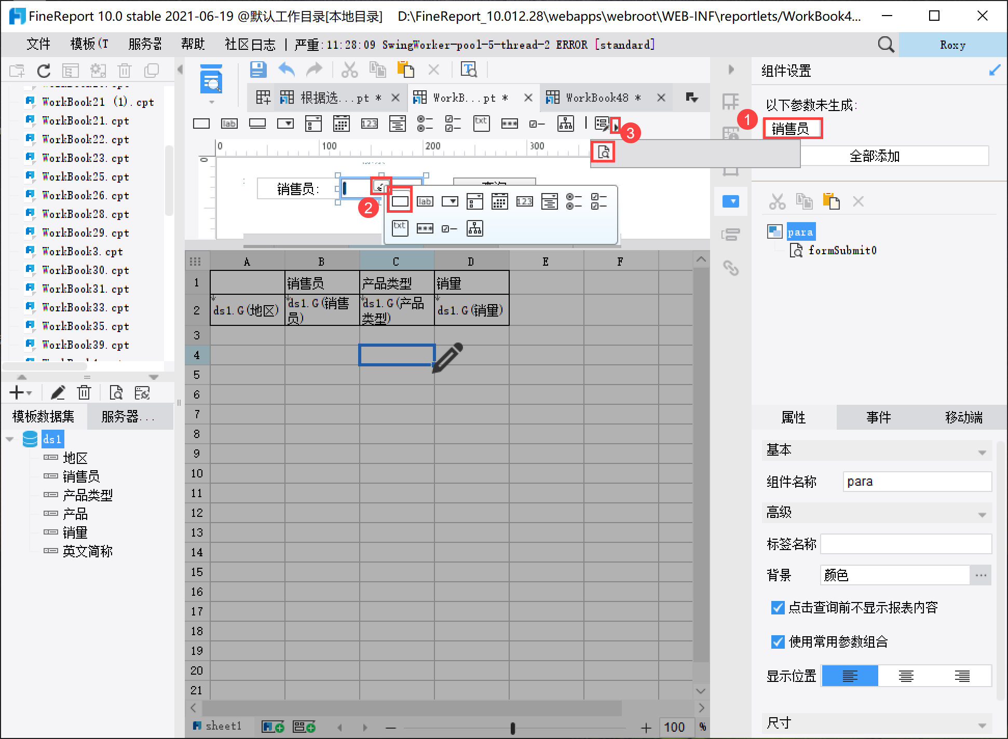Click the 全部添加 button

point(875,156)
